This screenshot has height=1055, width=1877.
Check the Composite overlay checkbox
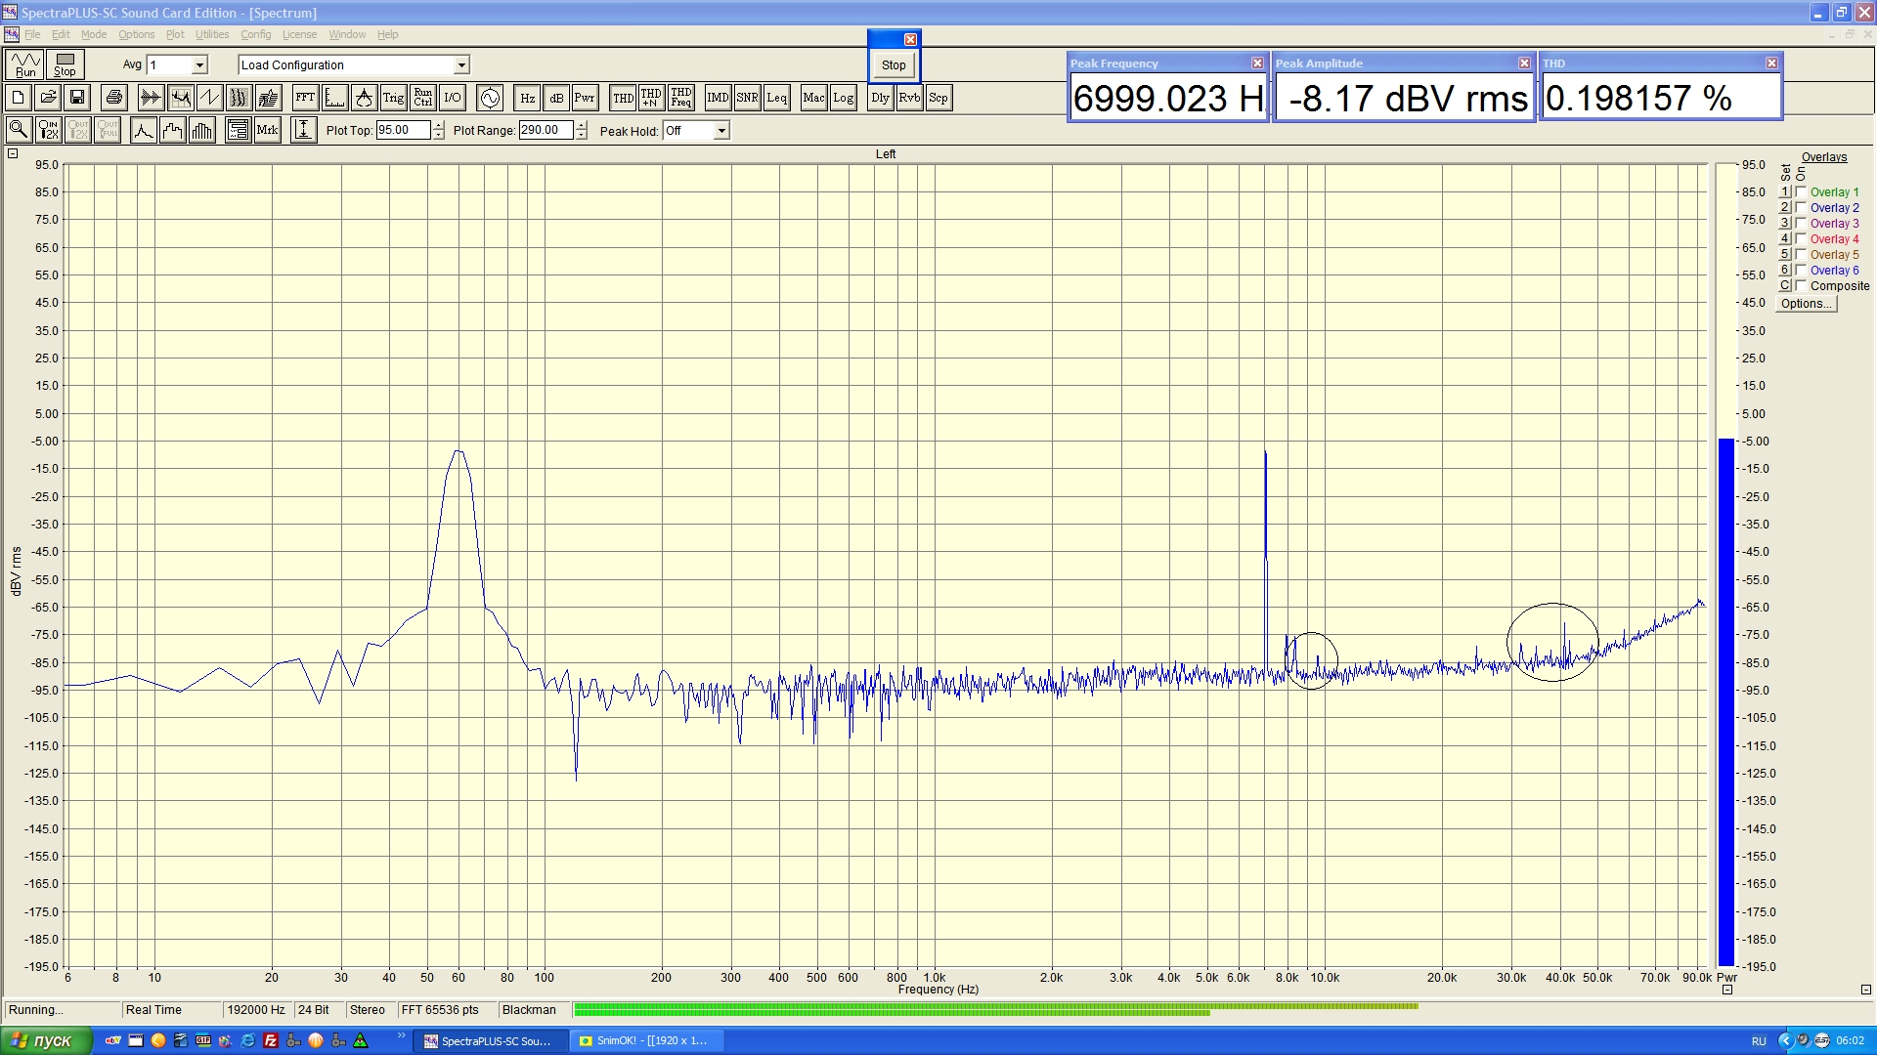[1801, 286]
